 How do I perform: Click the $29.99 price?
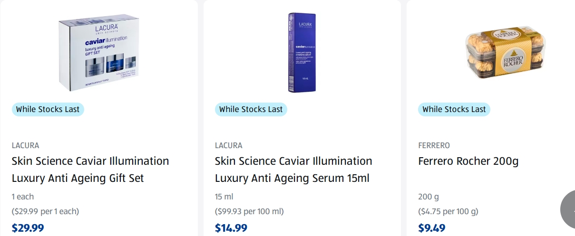point(28,228)
